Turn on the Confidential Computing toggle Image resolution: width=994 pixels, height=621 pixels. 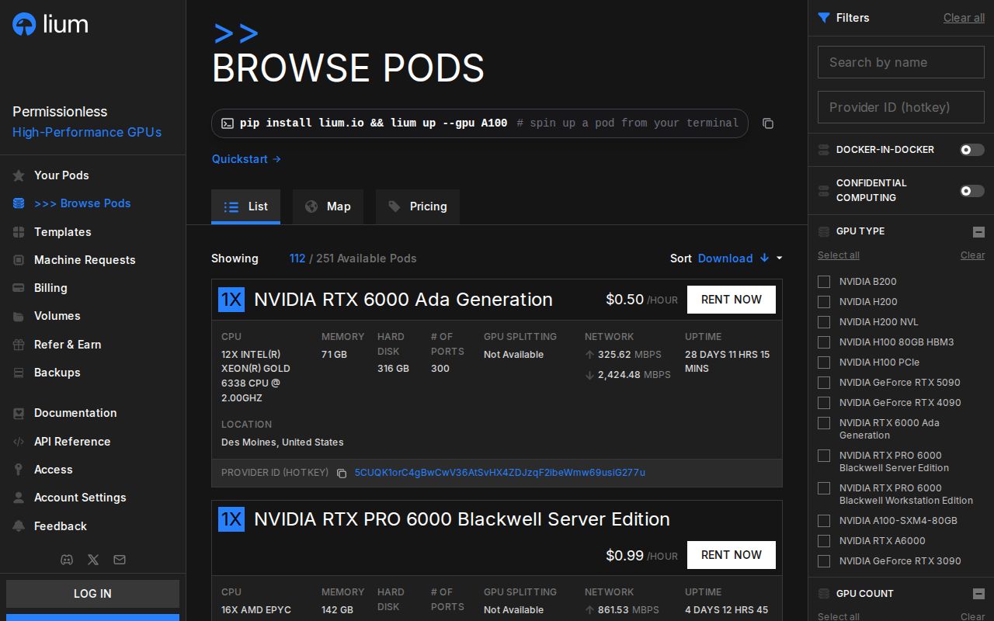(x=972, y=190)
